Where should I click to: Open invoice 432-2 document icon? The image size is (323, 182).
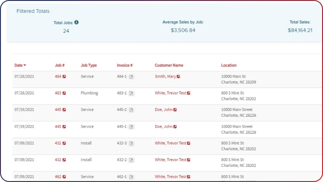pyautogui.click(x=131, y=160)
